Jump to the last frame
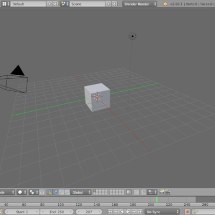The width and height of the screenshot is (215, 215). (x=140, y=212)
